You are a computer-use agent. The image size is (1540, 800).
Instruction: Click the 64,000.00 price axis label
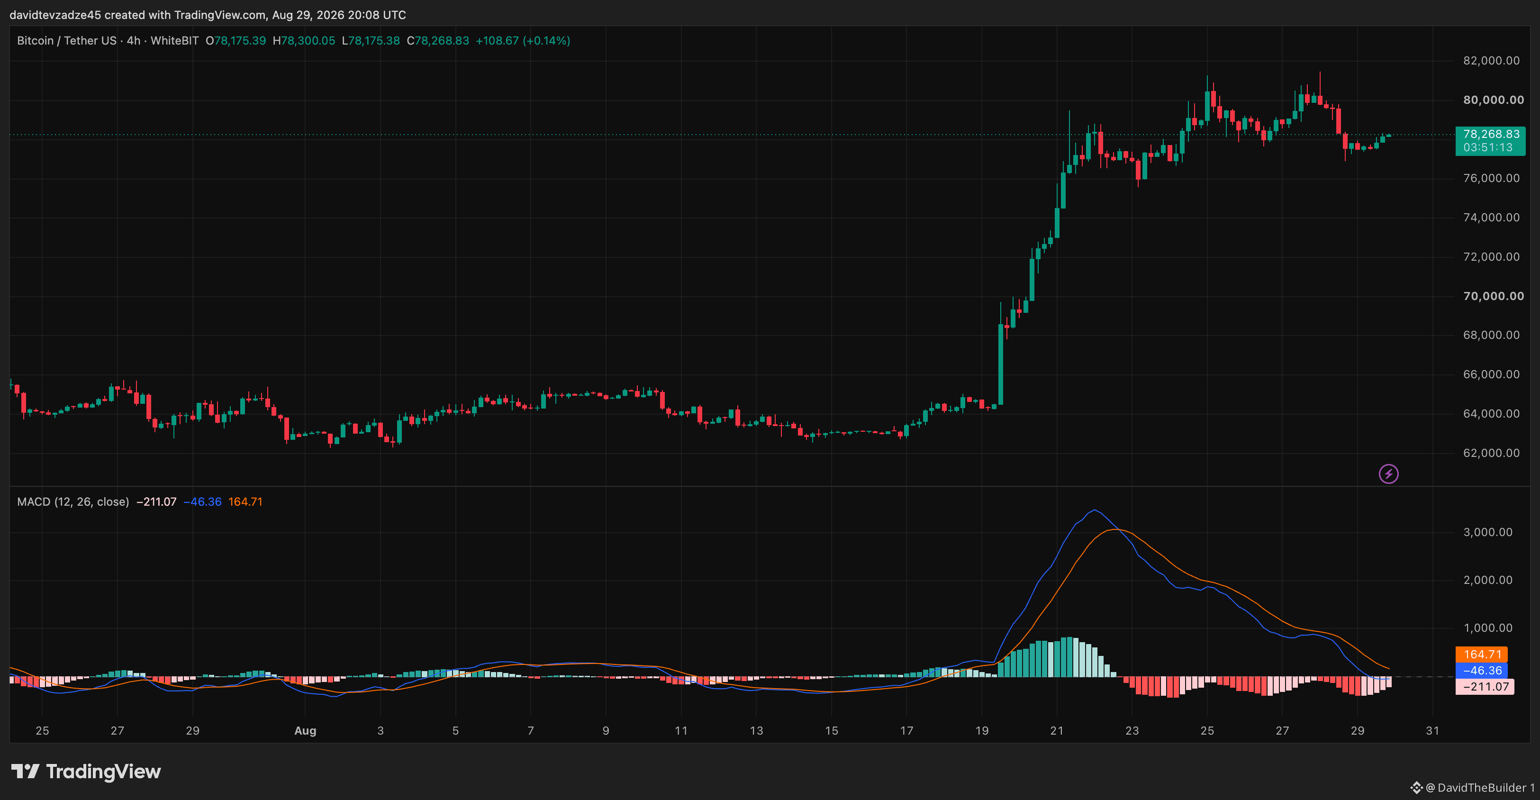1491,414
